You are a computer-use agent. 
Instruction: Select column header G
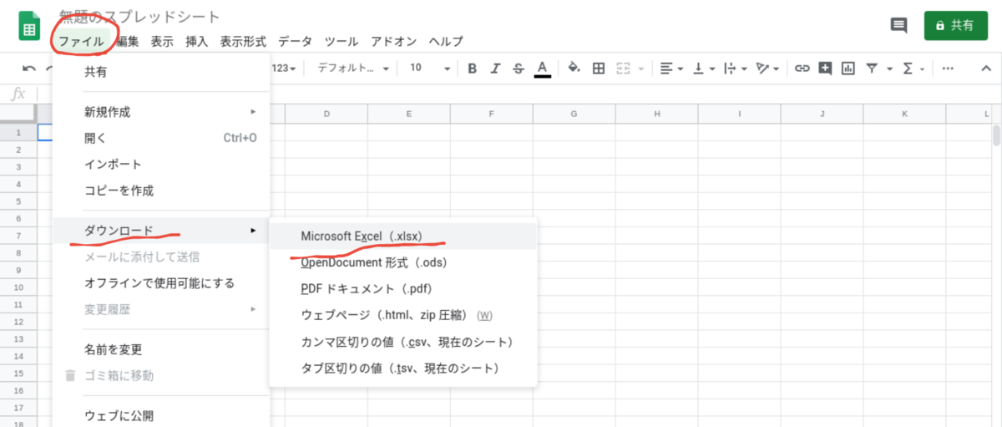(x=574, y=114)
